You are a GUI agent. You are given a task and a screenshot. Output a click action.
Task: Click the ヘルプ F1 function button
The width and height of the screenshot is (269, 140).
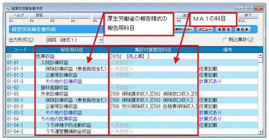click(19, 16)
